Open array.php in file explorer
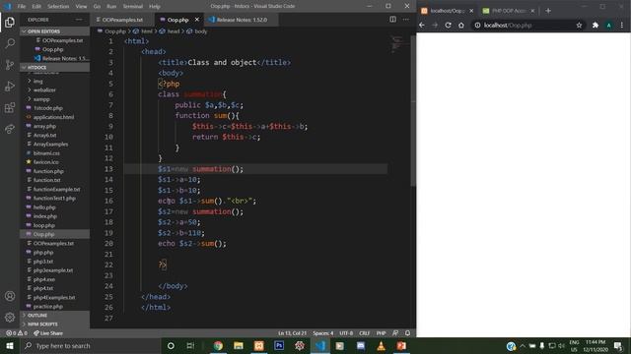The height and width of the screenshot is (354, 631). [44, 126]
